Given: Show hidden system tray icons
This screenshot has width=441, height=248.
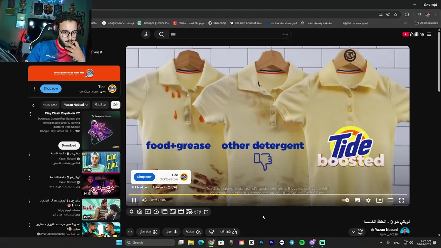Looking at the screenshot, I should pos(381,242).
